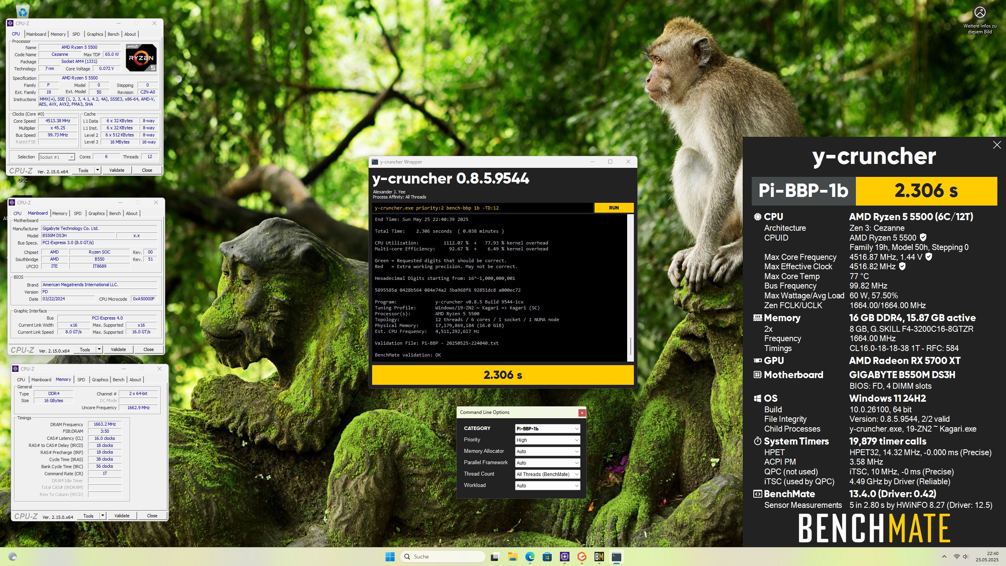Click the verified shield next to CPUID
This screenshot has width=1006, height=566.
(923, 237)
